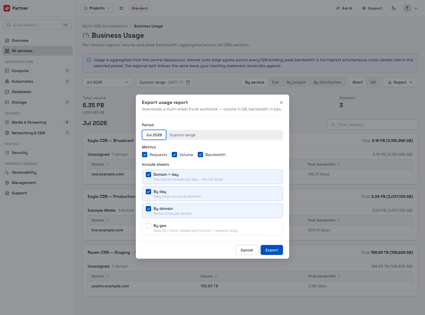Sort Peak bandwidth in vod.example.com table

(x=324, y=165)
